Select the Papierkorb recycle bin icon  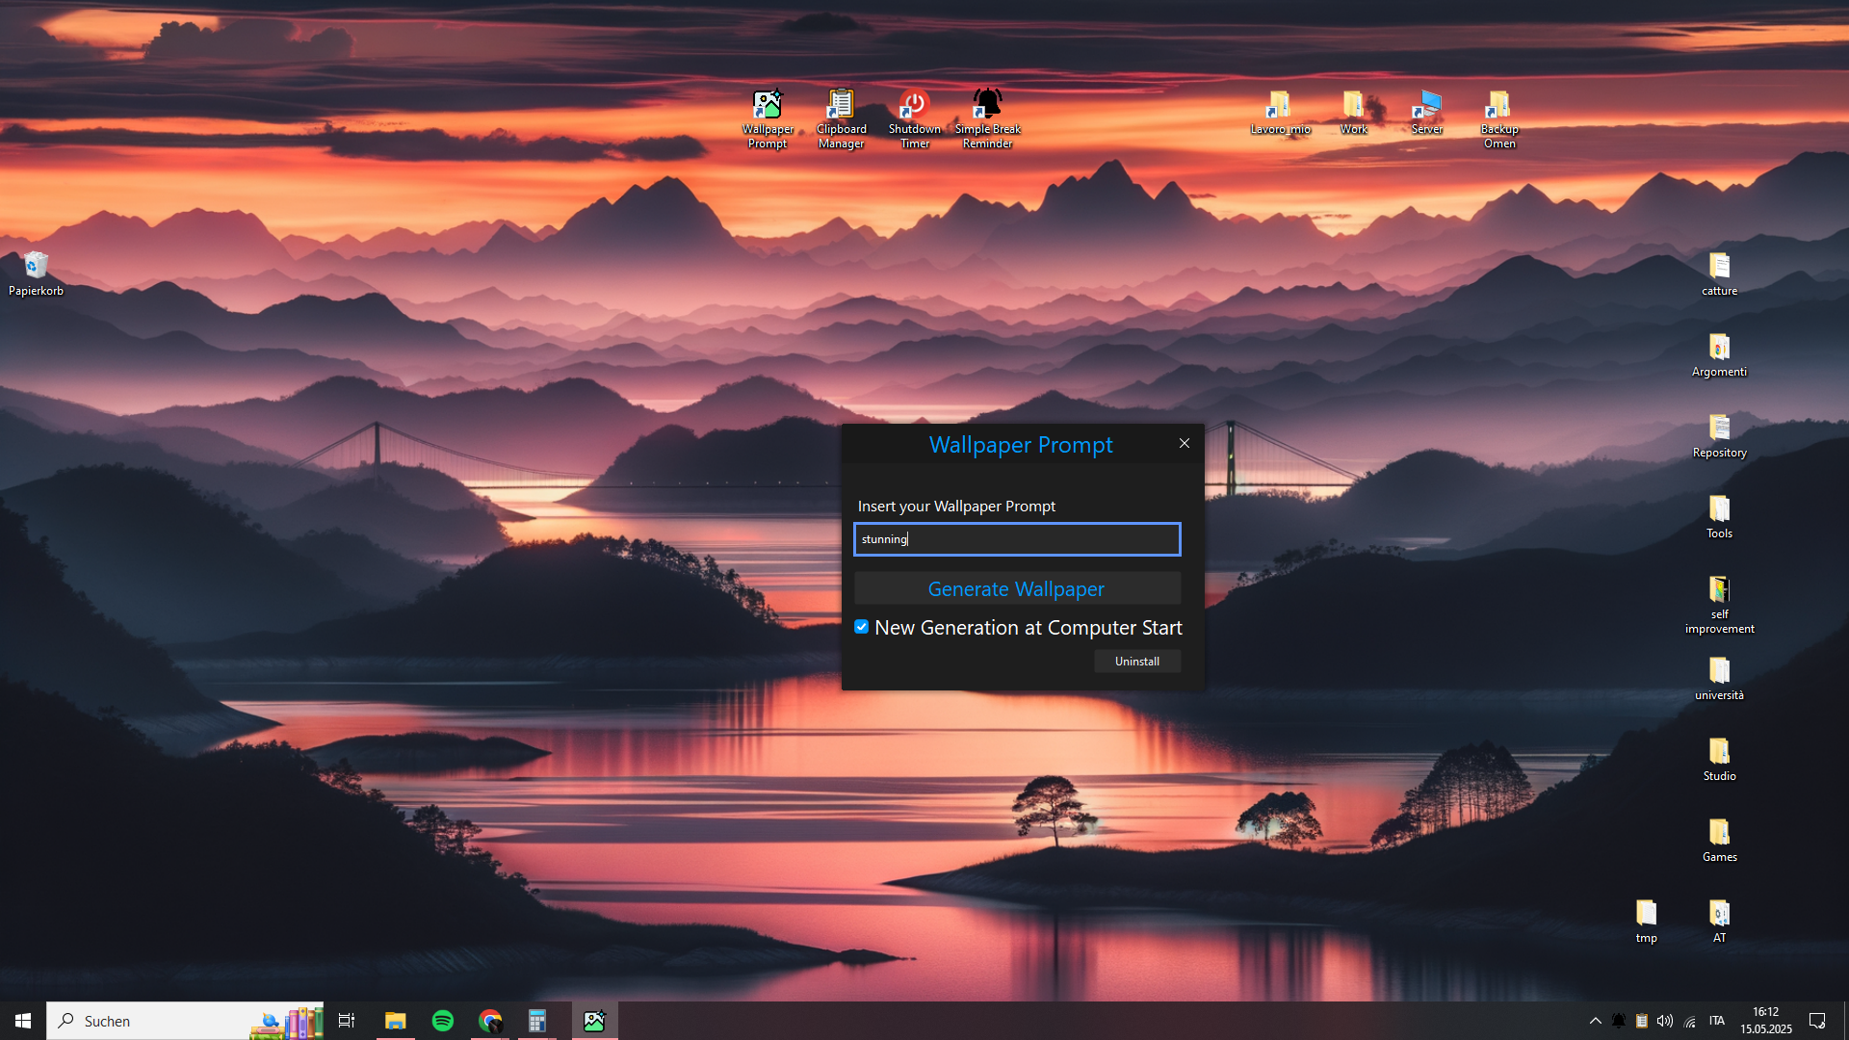[x=36, y=273]
